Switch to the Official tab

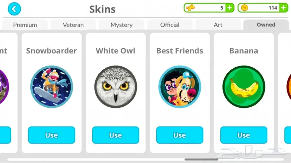[x=170, y=25]
